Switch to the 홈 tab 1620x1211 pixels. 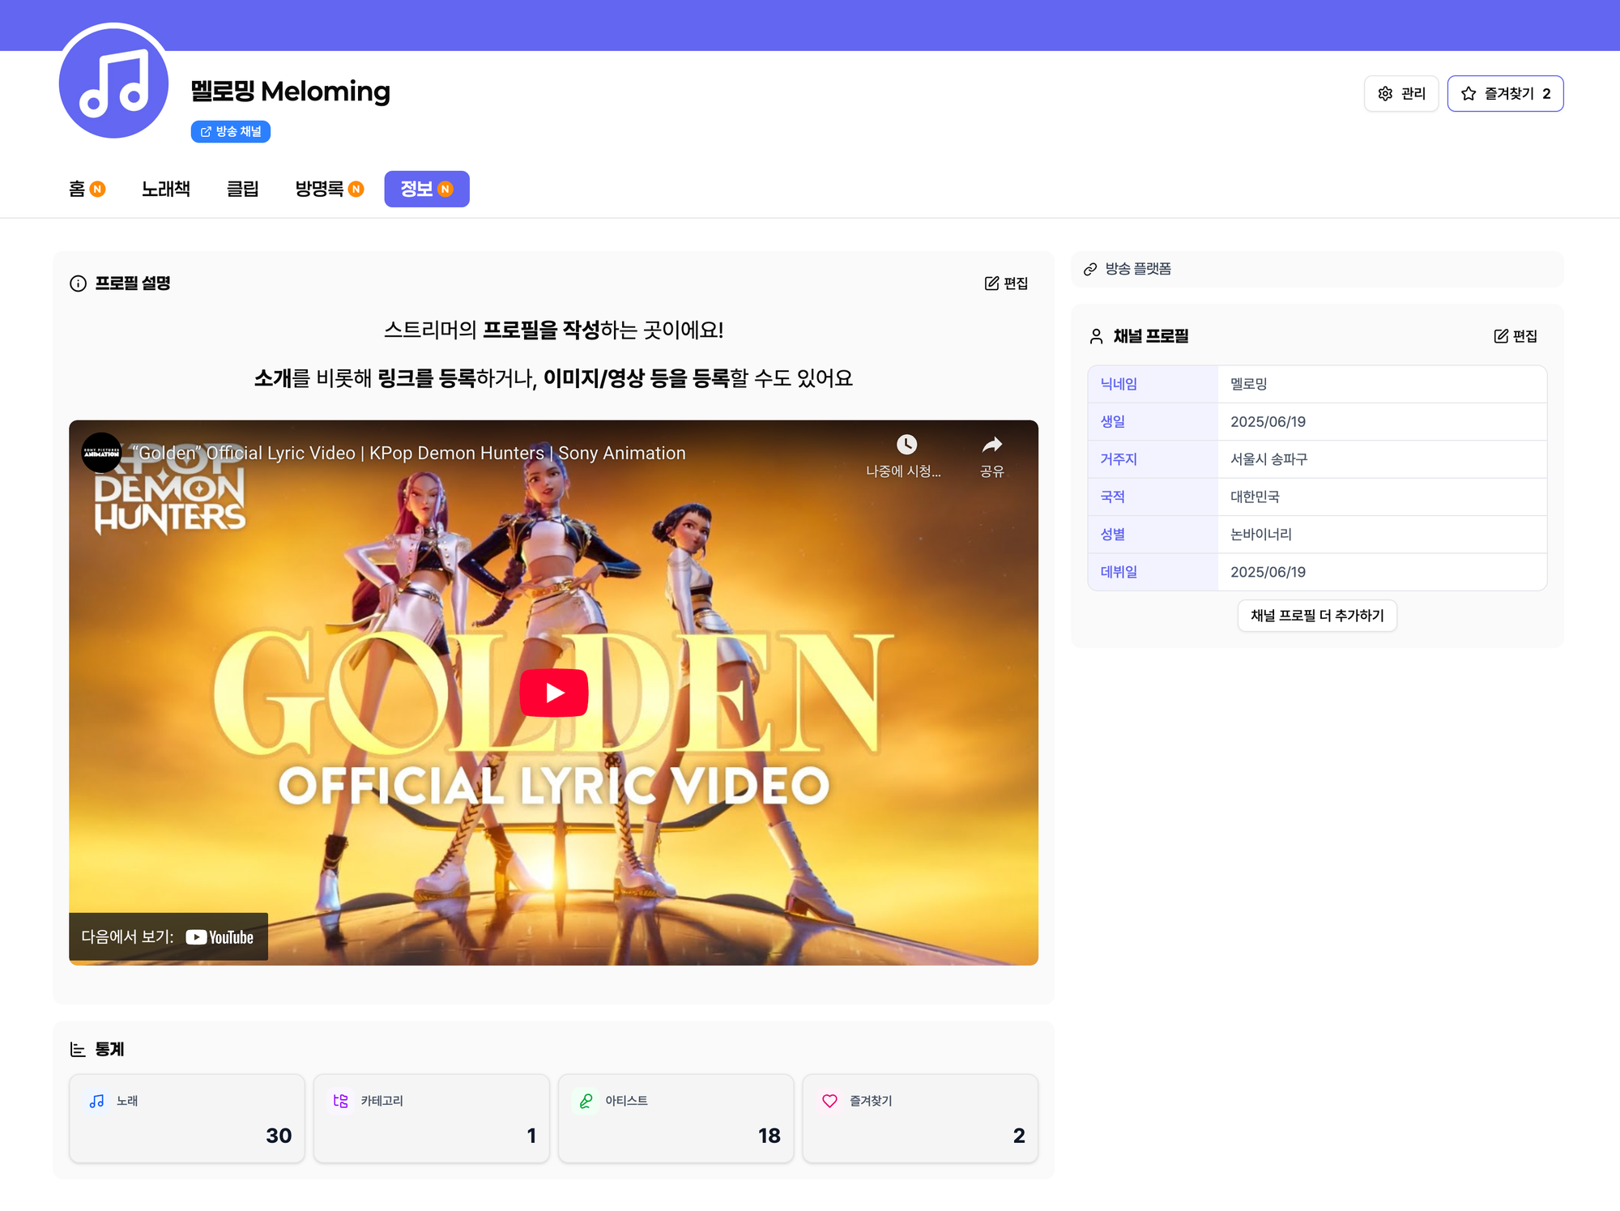tap(86, 189)
